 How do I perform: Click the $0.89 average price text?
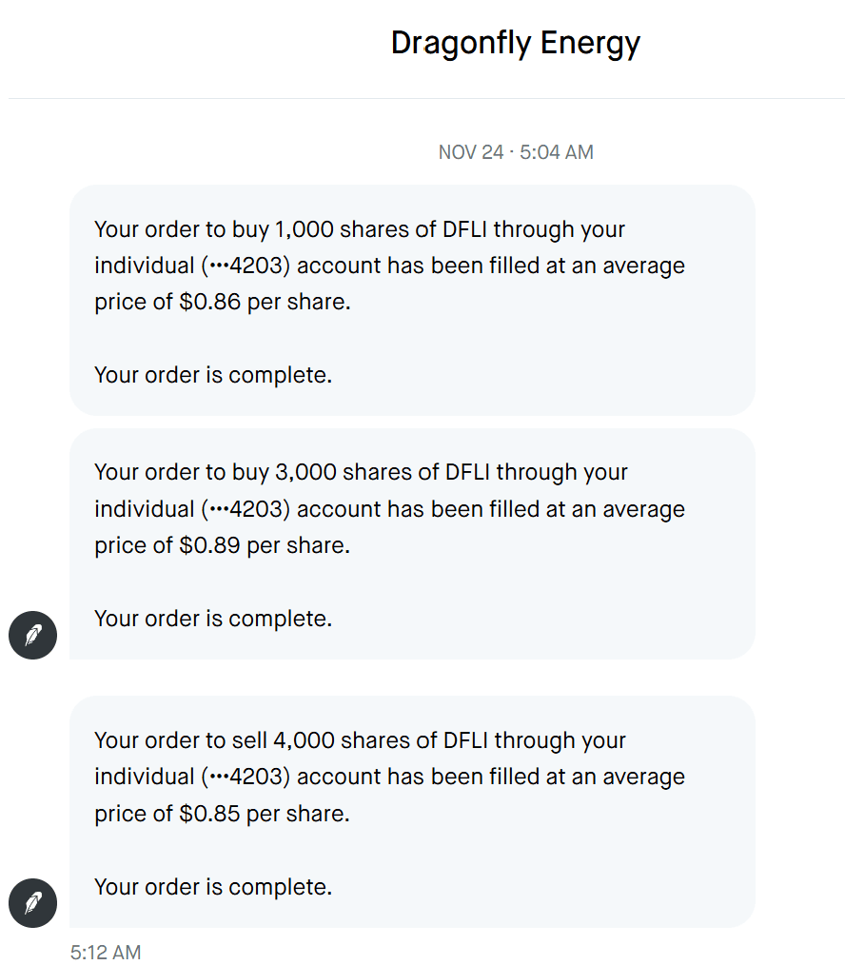(x=209, y=546)
